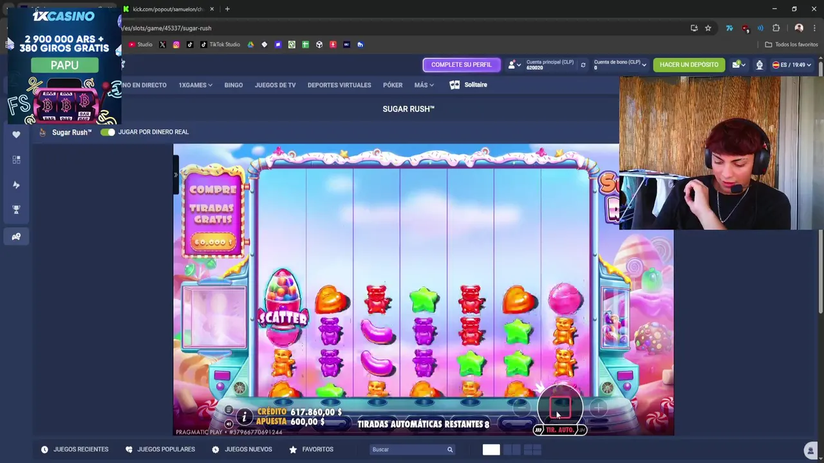Click the grid layout sidebar icon
Image resolution: width=824 pixels, height=463 pixels.
coord(16,159)
